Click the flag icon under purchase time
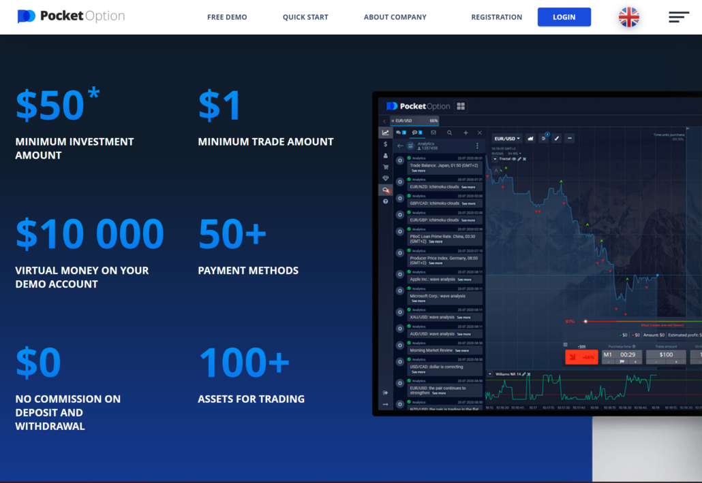Image resolution: width=702 pixels, height=483 pixels. click(x=622, y=362)
